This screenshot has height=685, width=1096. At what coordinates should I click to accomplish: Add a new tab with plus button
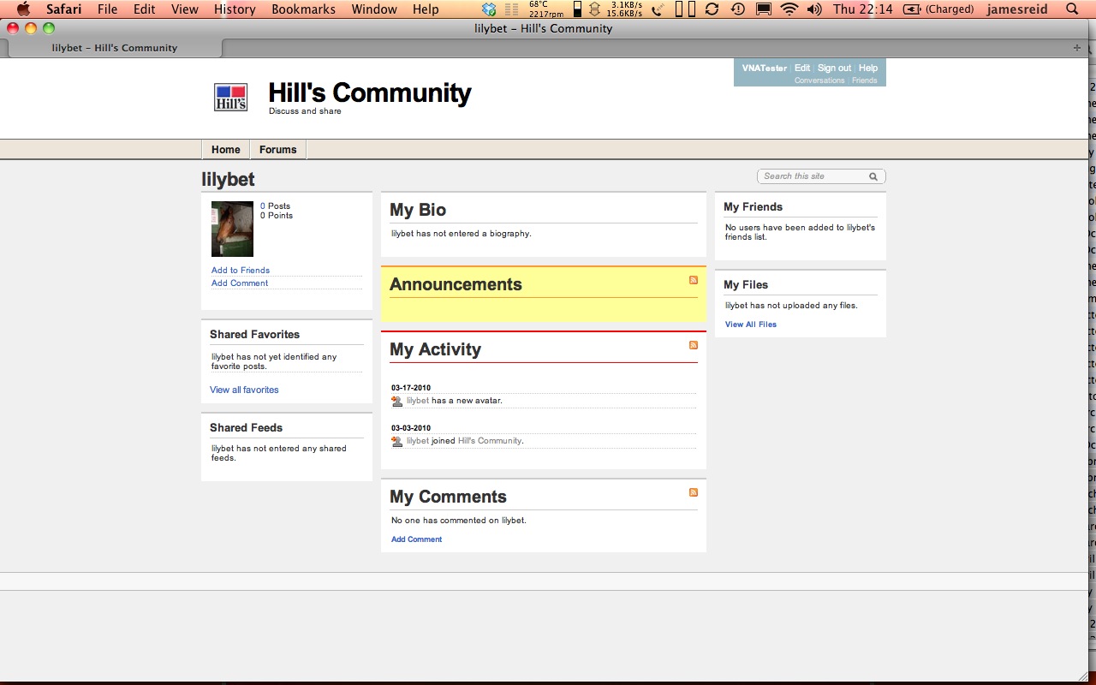(1077, 48)
